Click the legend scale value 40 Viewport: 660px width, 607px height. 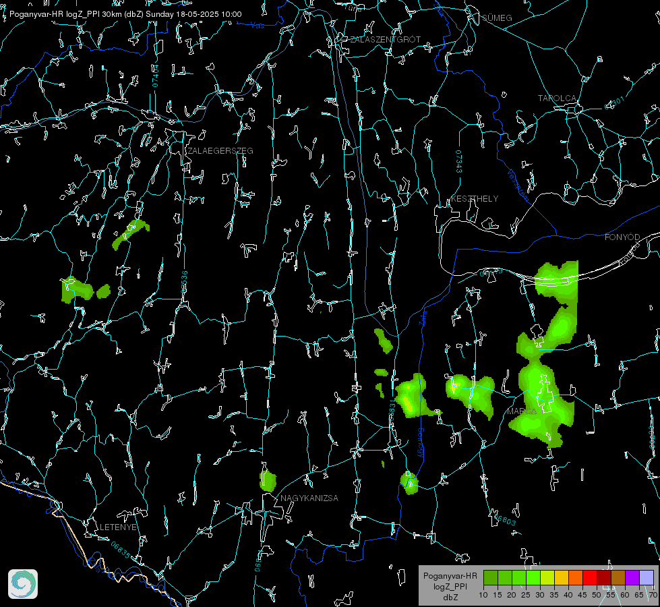tap(568, 595)
